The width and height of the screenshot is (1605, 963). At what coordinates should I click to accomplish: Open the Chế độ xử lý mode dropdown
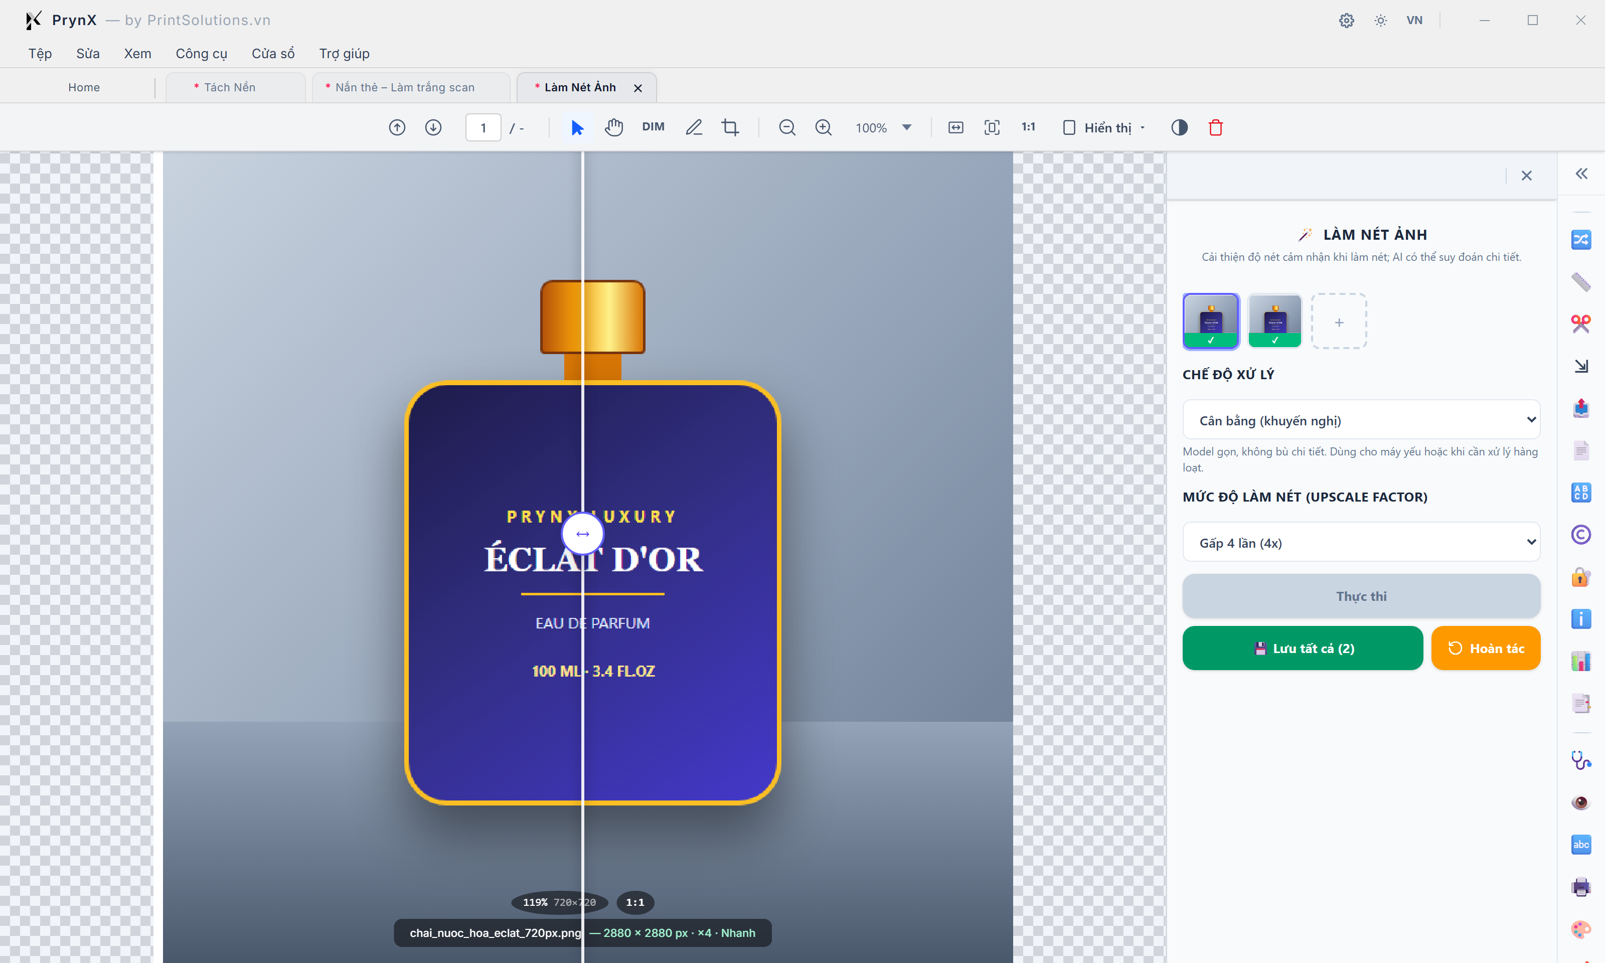coord(1361,420)
